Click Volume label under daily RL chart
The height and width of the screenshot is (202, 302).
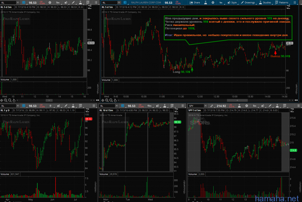coord(5,174)
